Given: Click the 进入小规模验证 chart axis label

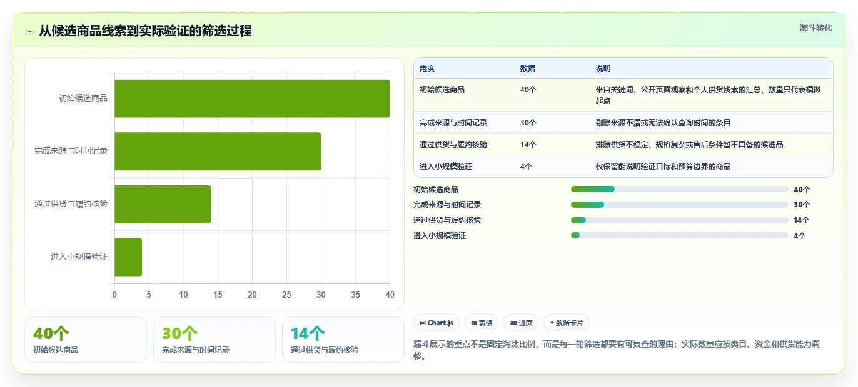Looking at the screenshot, I should click(79, 257).
